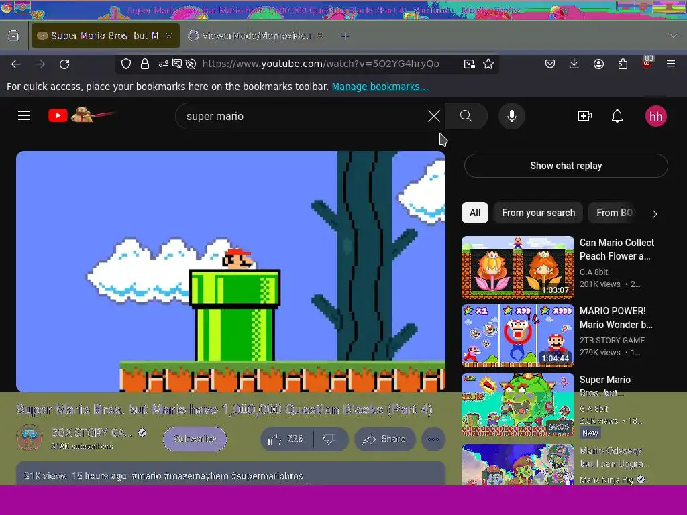Save to Pocket icon in toolbar

click(x=550, y=64)
